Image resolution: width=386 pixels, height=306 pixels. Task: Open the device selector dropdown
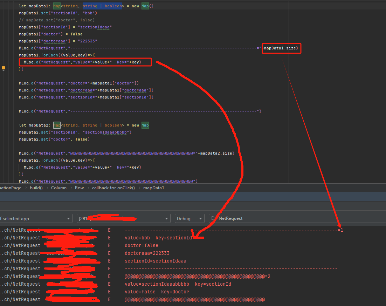pyautogui.click(x=123, y=218)
